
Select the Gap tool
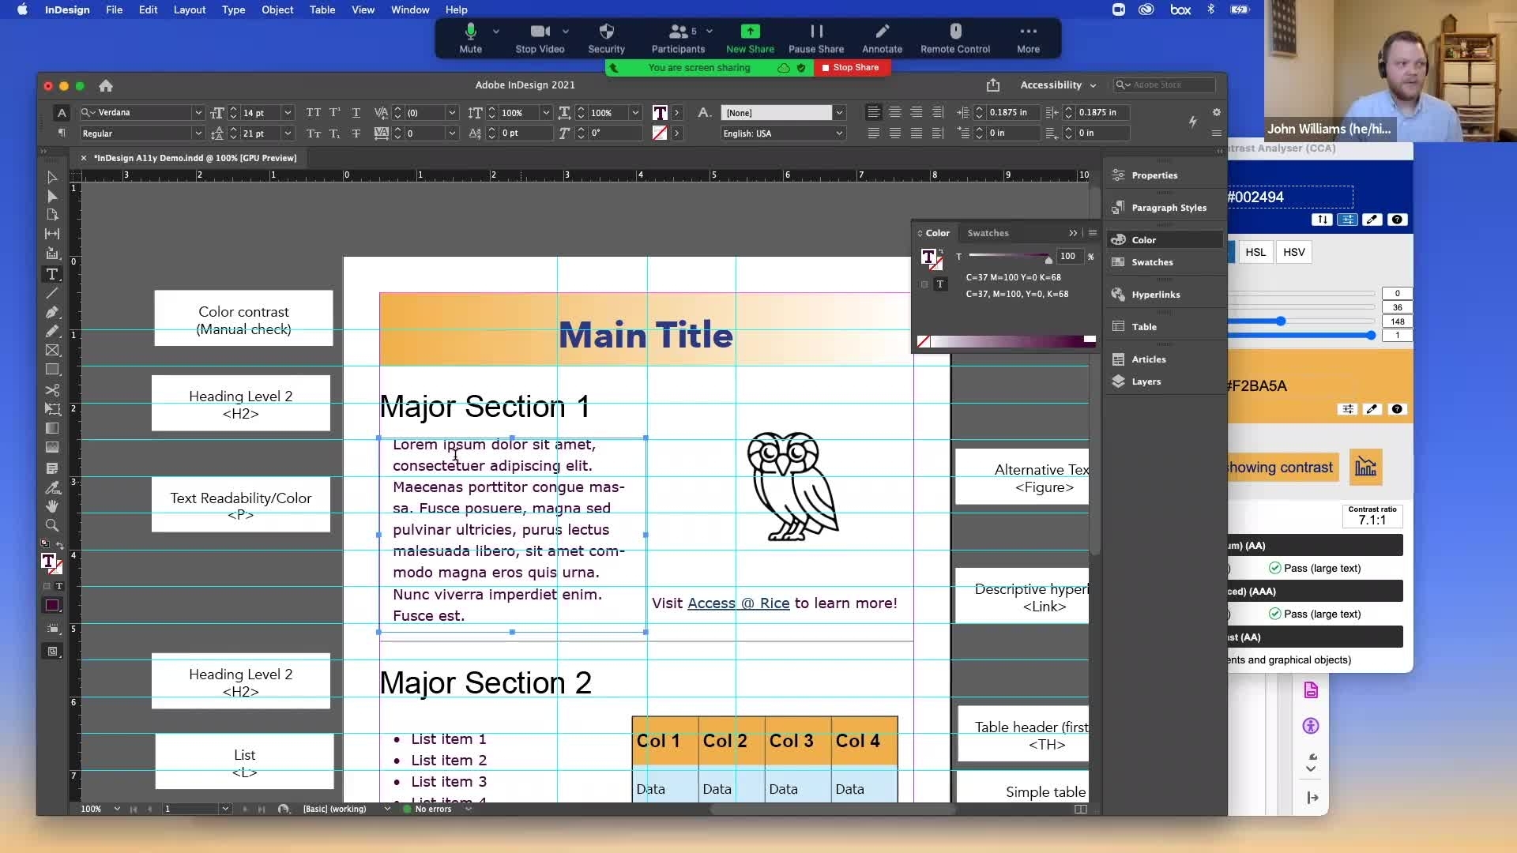[52, 234]
